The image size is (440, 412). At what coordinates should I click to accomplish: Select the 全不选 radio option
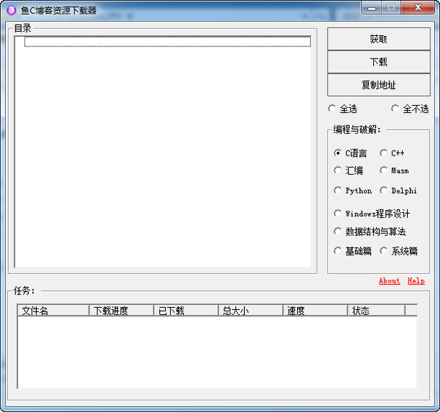[x=395, y=109]
